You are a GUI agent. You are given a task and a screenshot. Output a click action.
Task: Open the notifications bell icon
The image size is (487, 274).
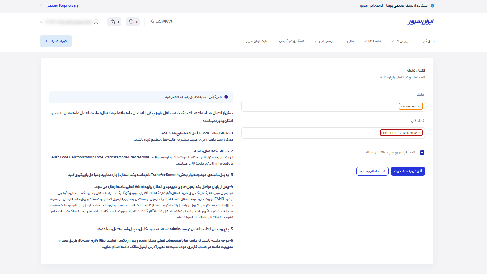click(131, 22)
